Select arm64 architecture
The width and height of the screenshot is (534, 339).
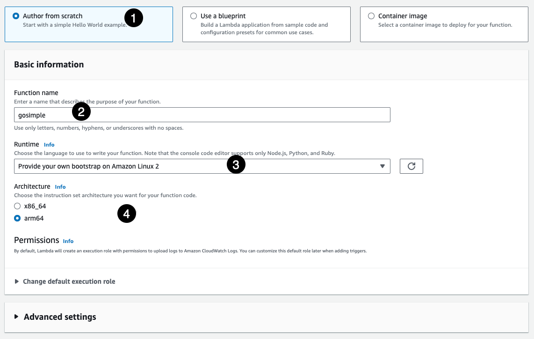tap(17, 218)
